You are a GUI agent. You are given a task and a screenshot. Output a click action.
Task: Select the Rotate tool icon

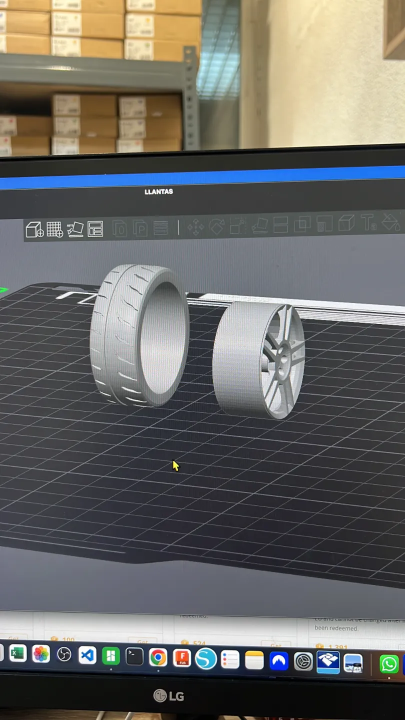216,226
